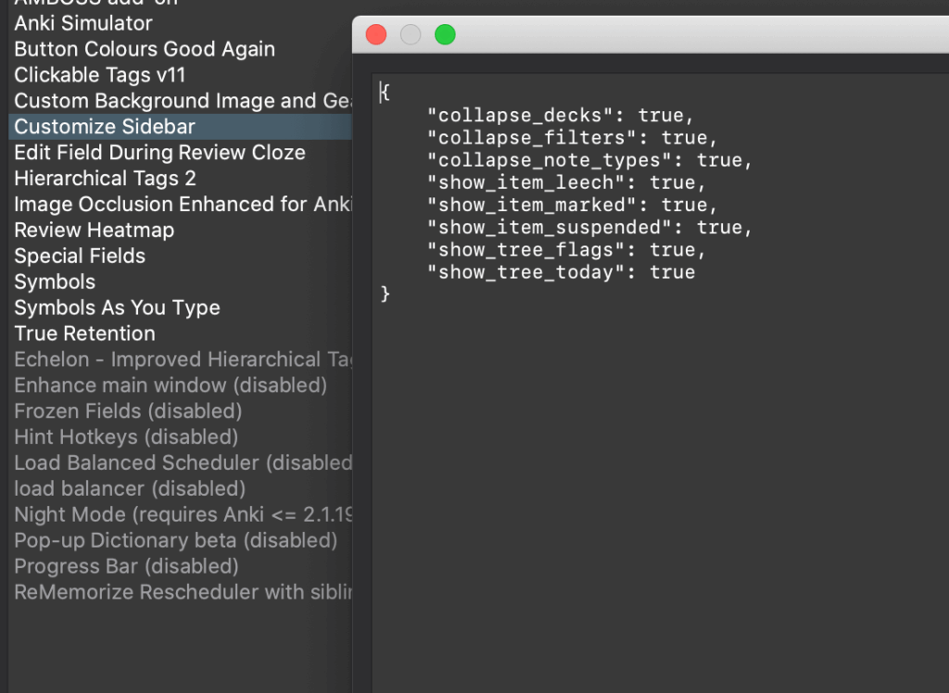Viewport: 949px width, 693px height.
Task: Select Hint Hotkeys (disabled) in the list
Action: [x=181, y=437]
